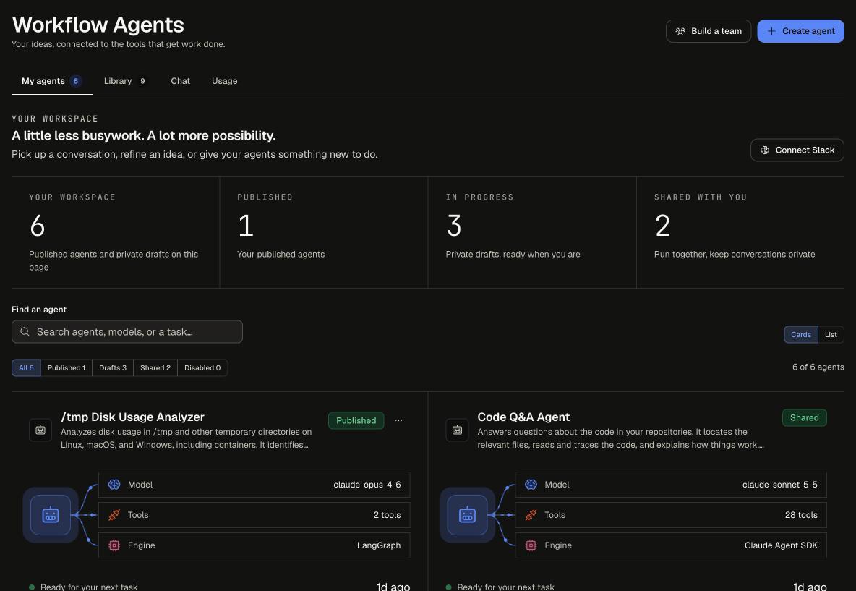Click the In Progress 3 stat card

(x=532, y=233)
